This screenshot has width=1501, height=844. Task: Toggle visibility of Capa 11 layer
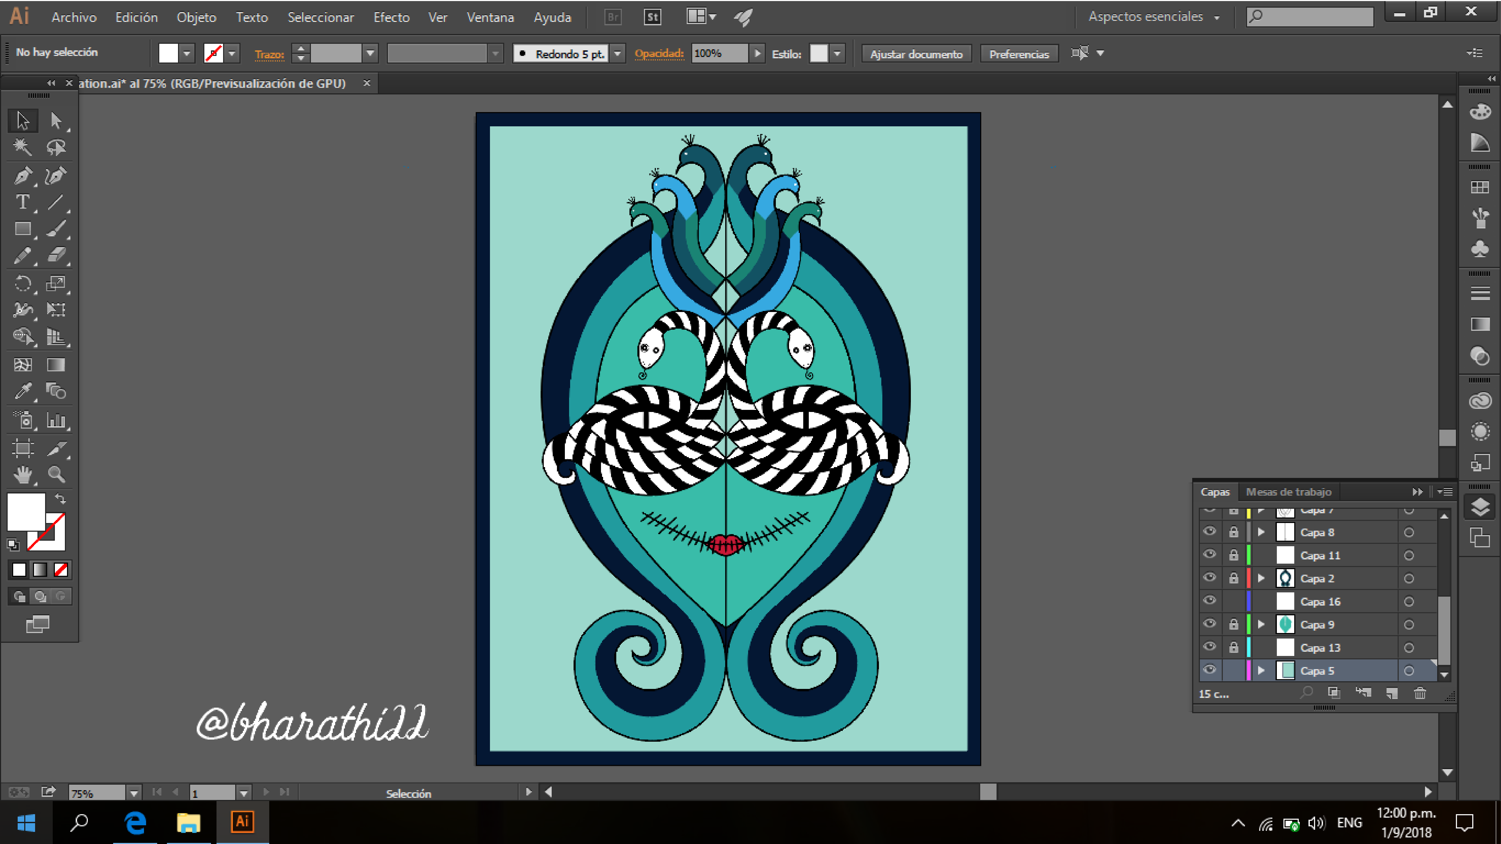tap(1210, 554)
